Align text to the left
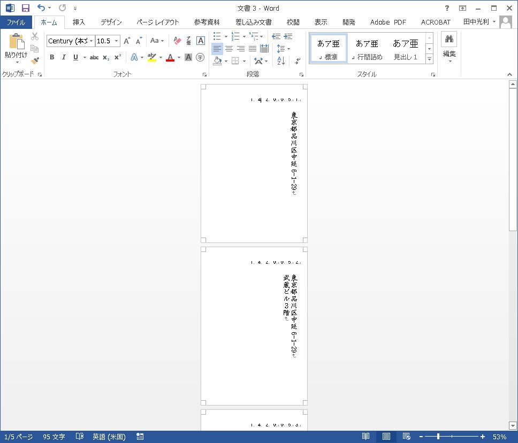This screenshot has height=443, width=518. click(217, 49)
